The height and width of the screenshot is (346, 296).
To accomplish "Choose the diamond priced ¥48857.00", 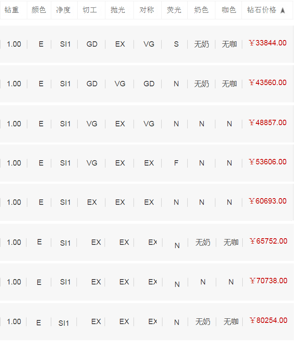I will click(268, 123).
